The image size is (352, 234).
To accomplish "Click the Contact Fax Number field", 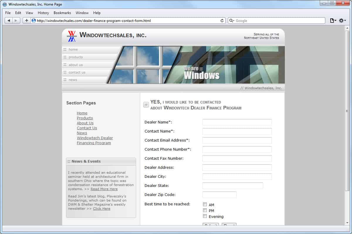I will (237, 159).
